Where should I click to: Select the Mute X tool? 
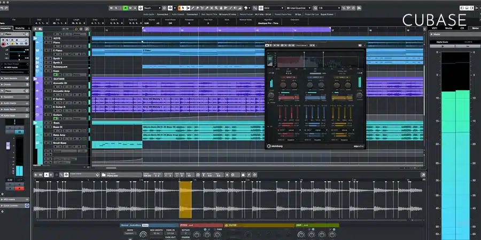212,7
